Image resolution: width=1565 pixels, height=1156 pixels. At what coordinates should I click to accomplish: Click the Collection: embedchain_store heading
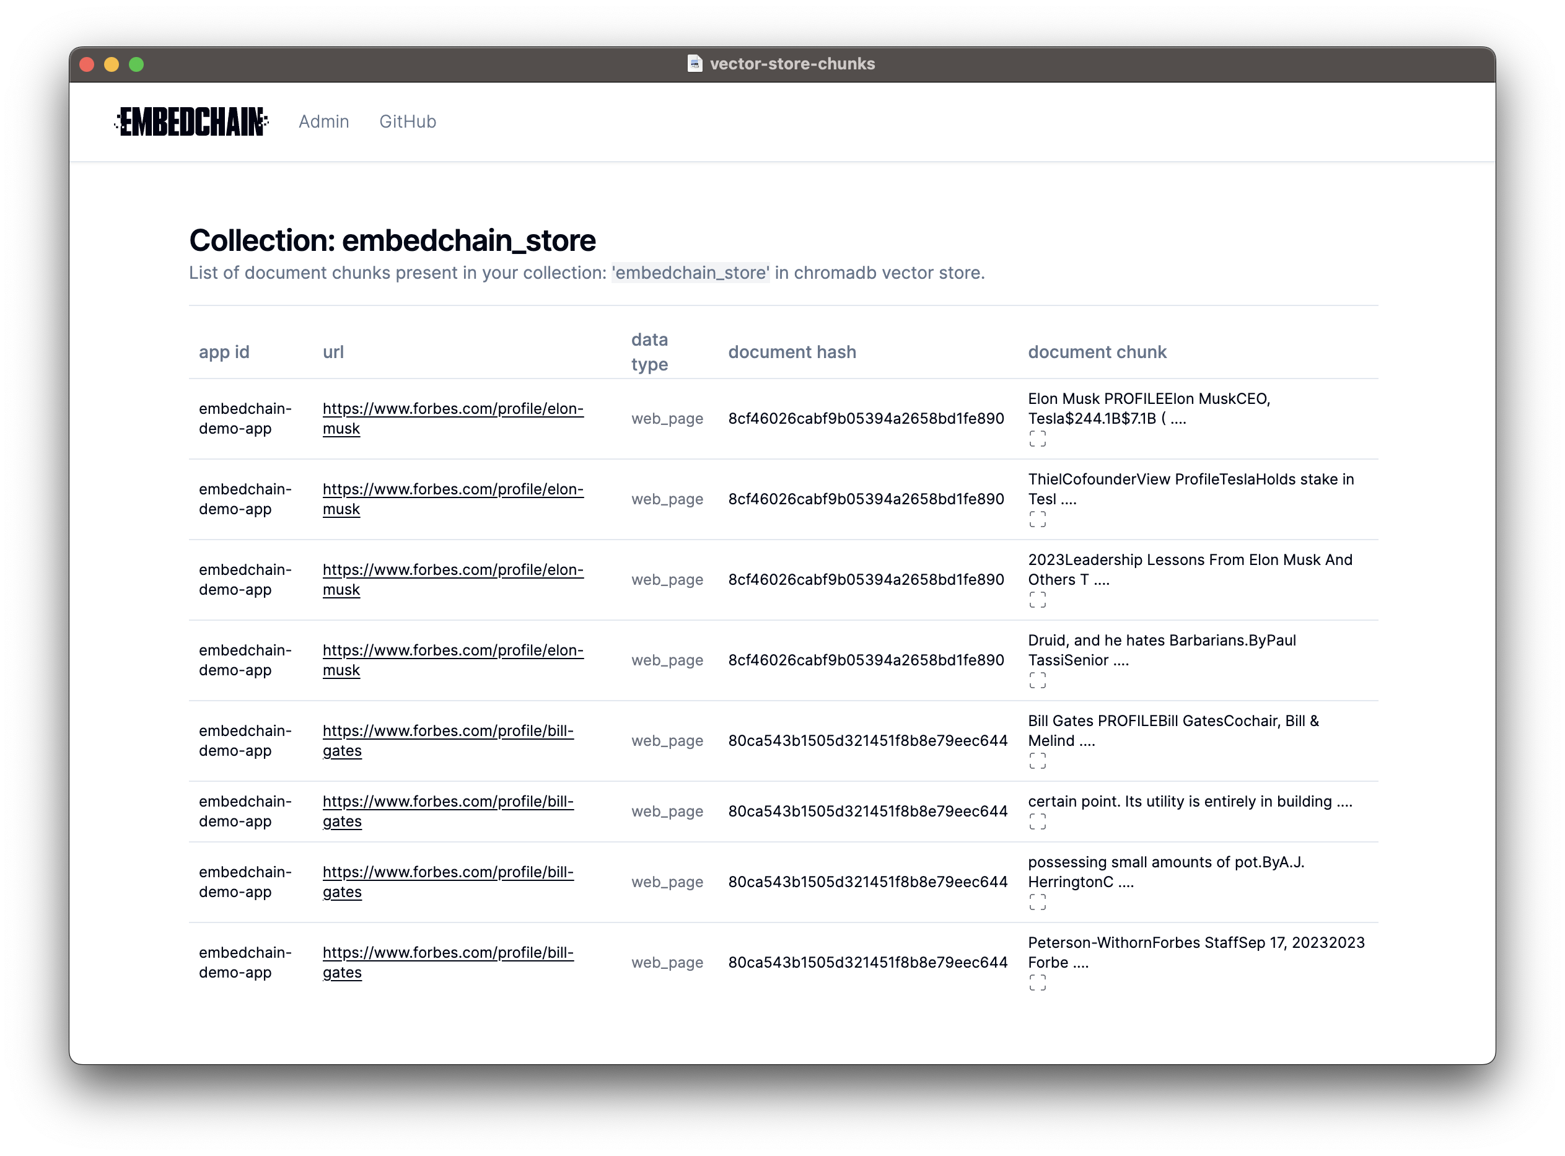(x=393, y=240)
